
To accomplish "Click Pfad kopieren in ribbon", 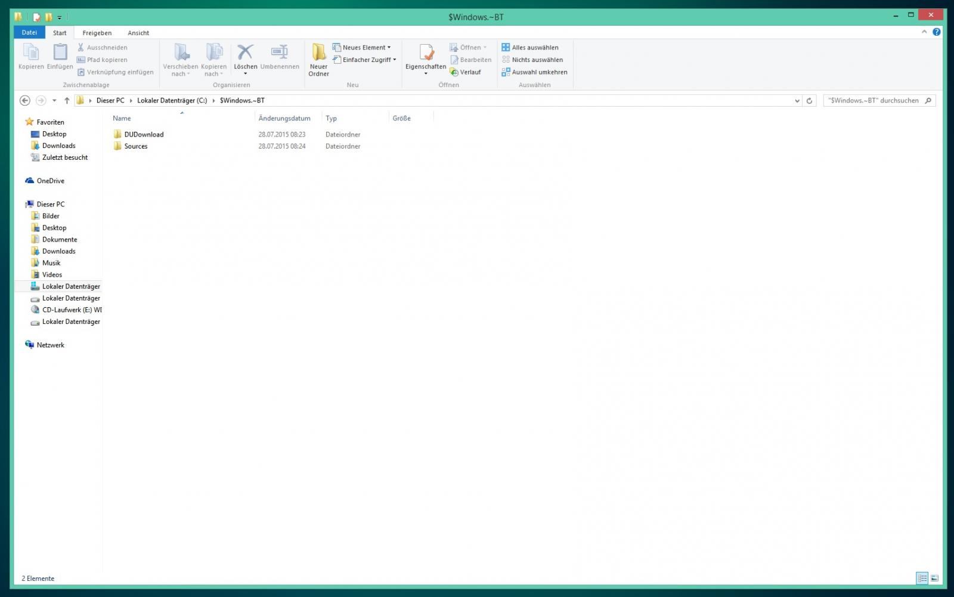I will click(102, 60).
